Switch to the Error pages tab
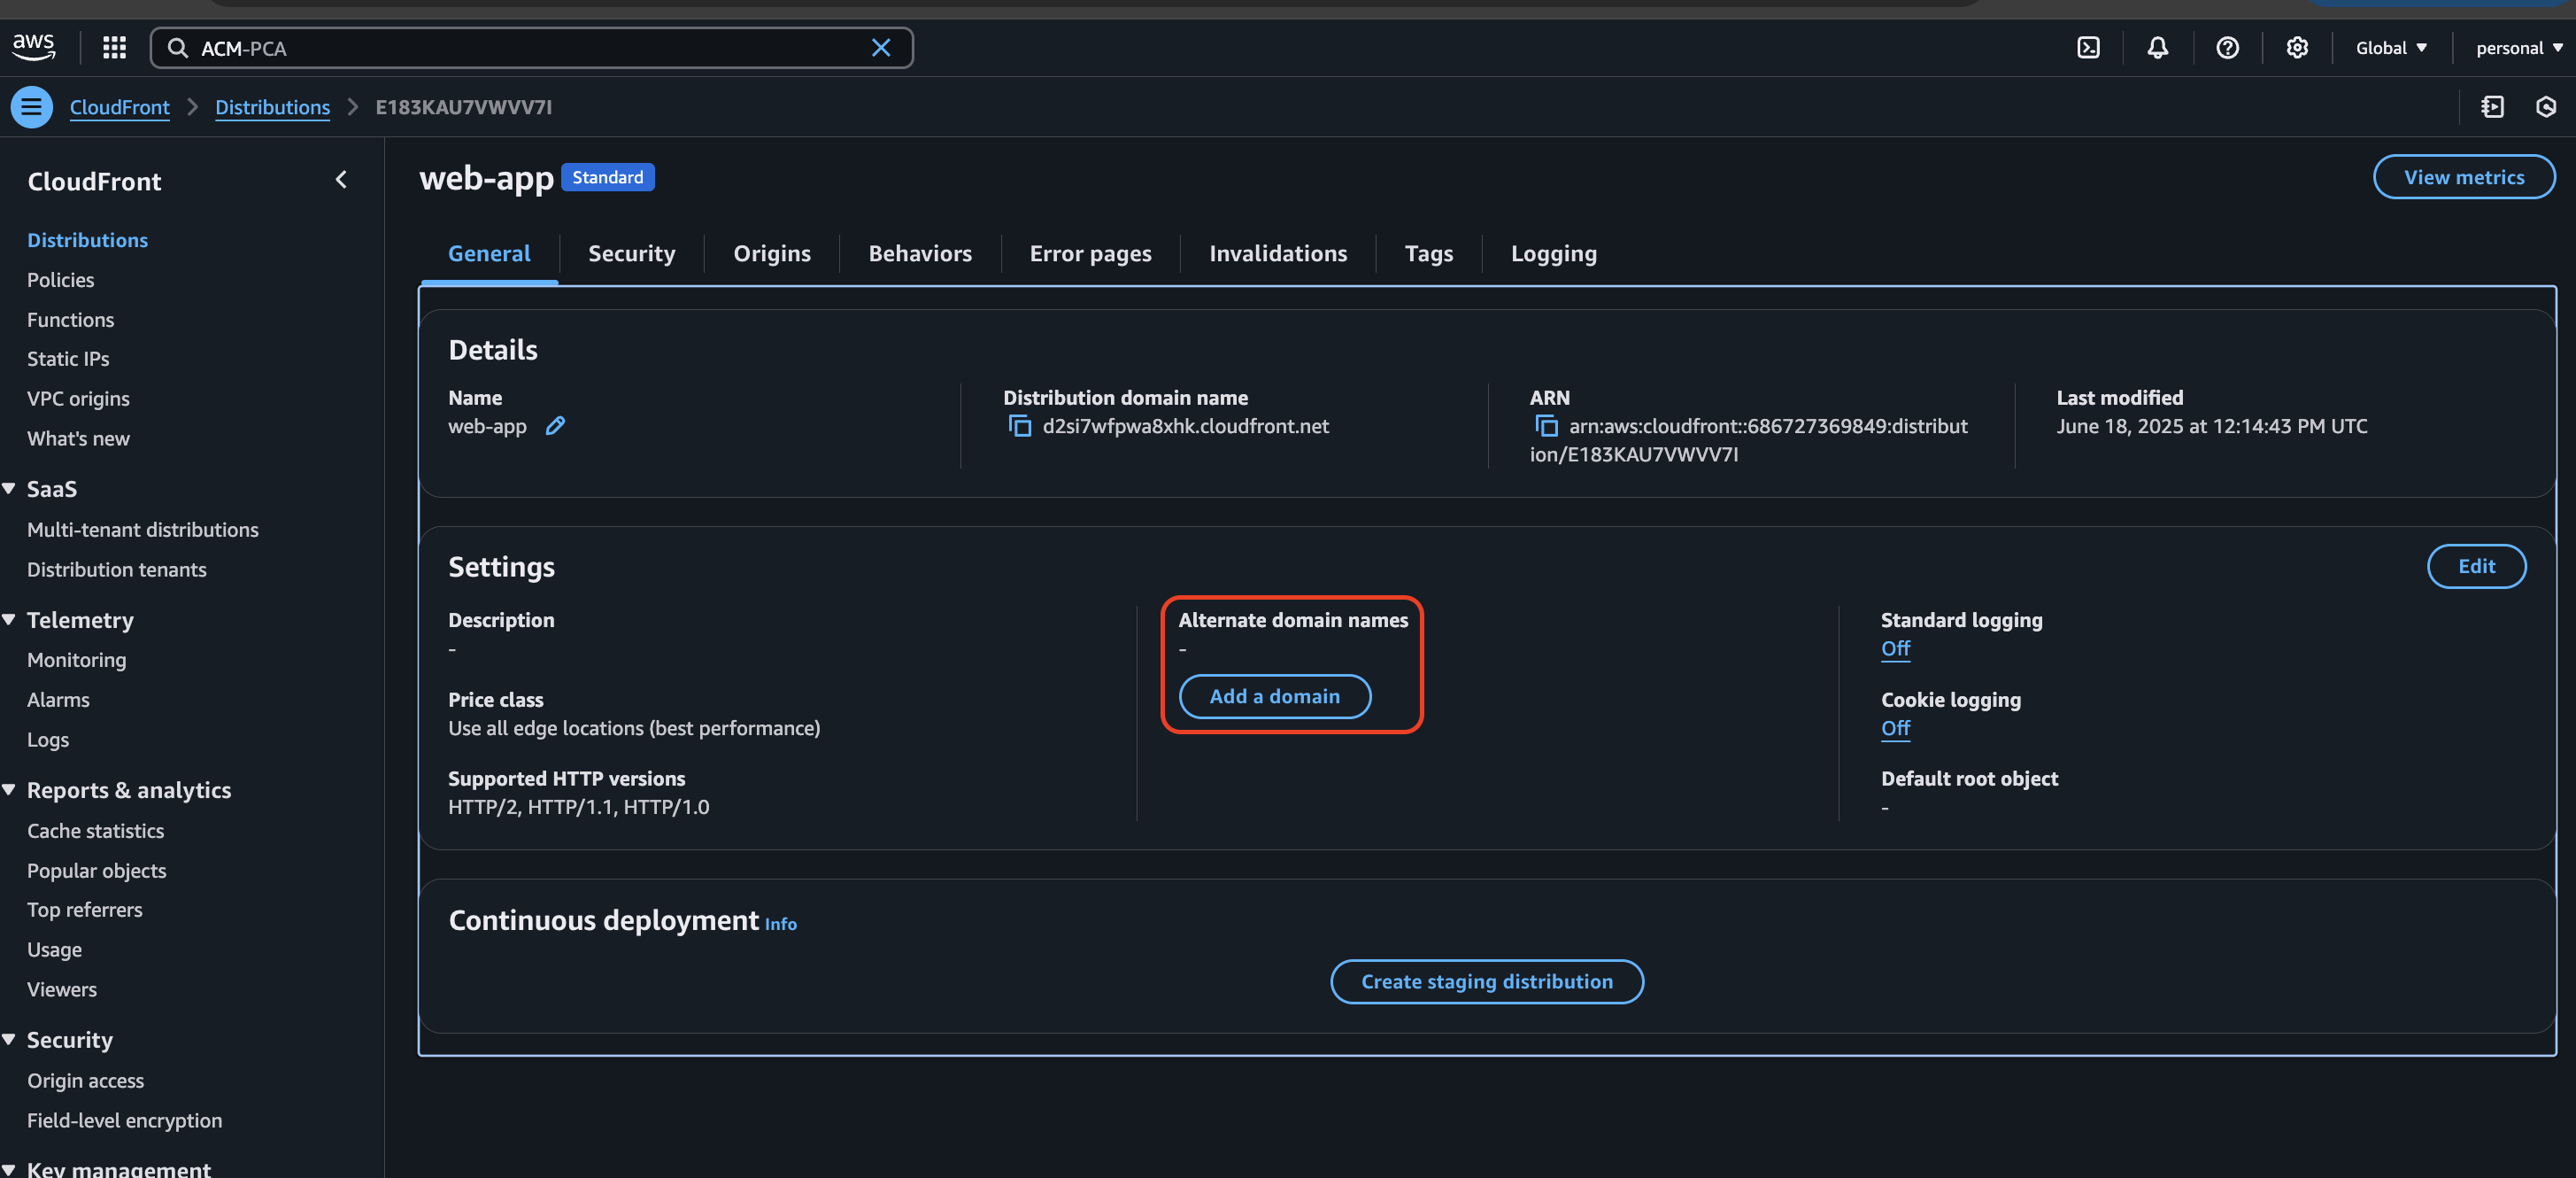The image size is (2576, 1178). (x=1090, y=253)
